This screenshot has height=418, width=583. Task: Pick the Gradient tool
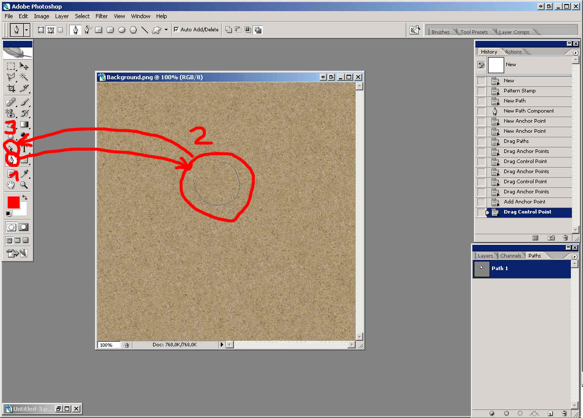24,125
